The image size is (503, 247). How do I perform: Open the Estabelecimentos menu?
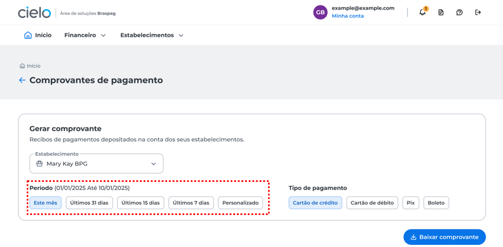pos(152,35)
